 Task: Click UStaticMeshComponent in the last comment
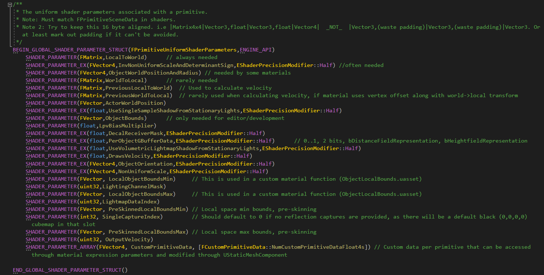click(x=255, y=254)
